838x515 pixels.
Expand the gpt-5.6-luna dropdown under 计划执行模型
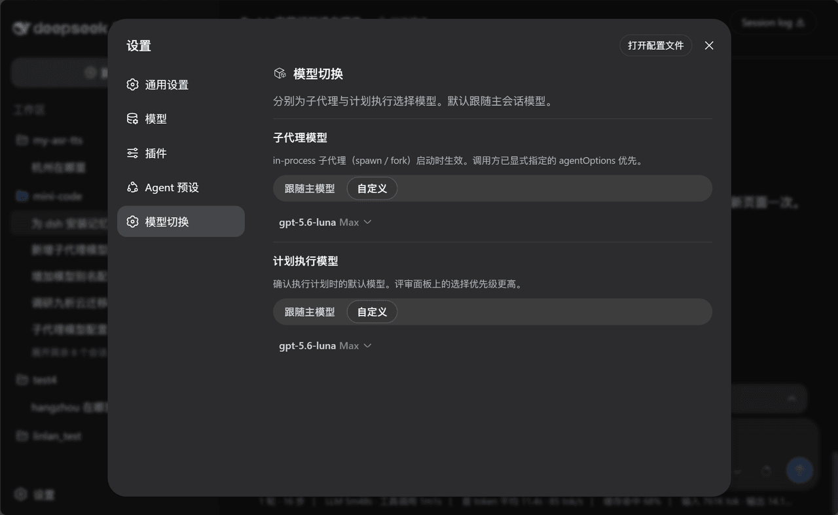click(325, 346)
